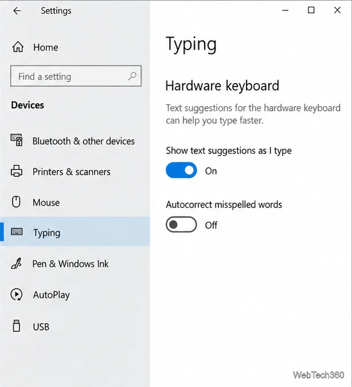Close the Settings window
The width and height of the screenshot is (352, 387).
337,10
